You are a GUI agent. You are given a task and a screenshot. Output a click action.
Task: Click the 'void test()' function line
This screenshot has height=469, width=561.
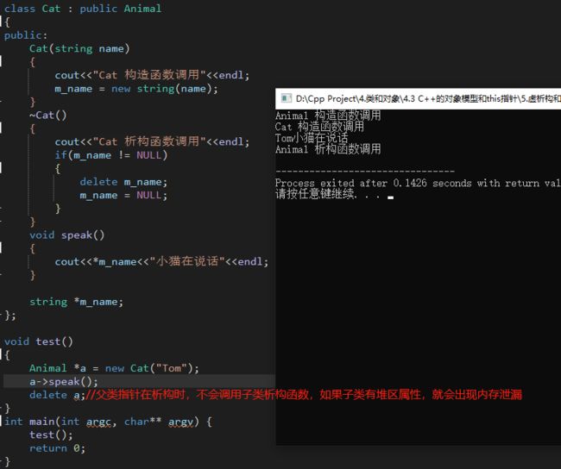coord(39,341)
